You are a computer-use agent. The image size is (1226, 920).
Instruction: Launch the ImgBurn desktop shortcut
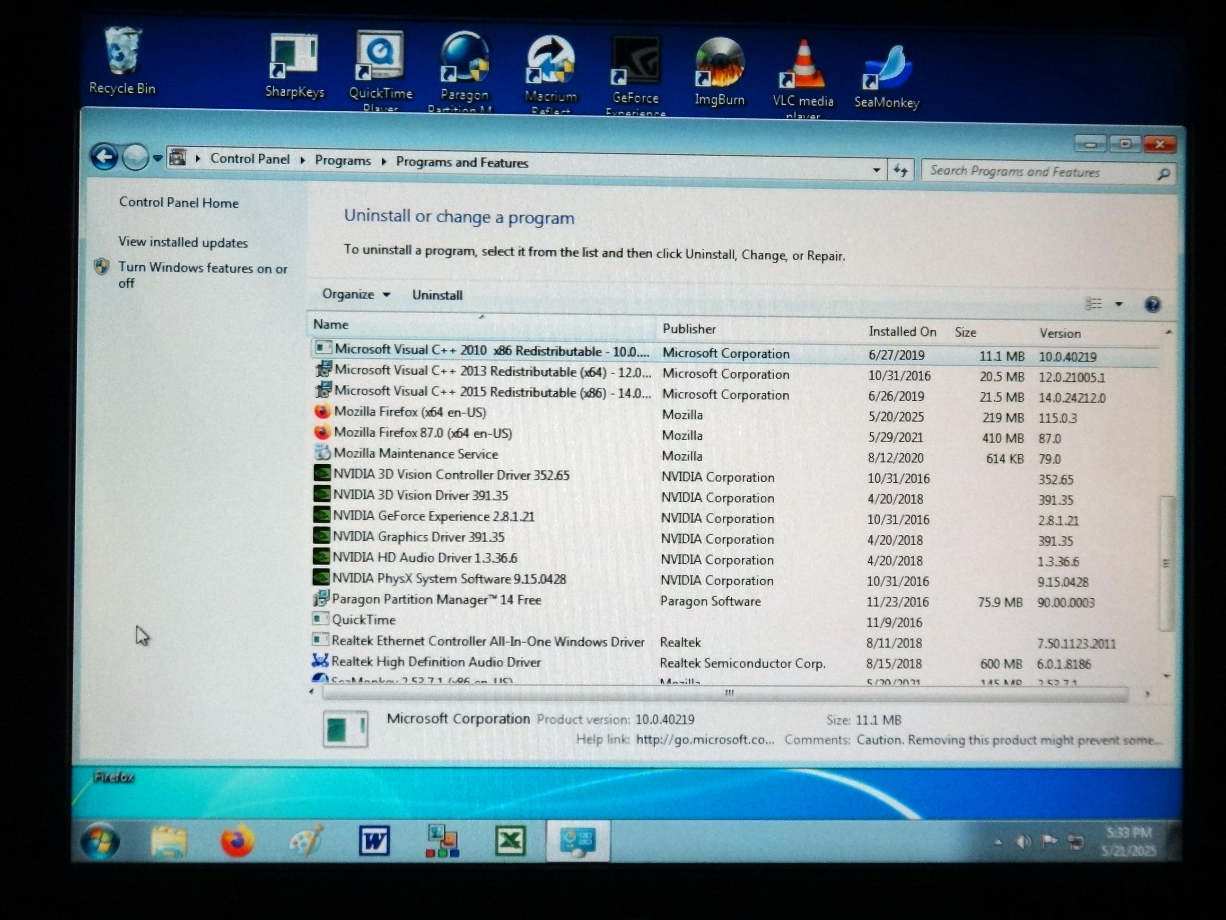click(719, 72)
